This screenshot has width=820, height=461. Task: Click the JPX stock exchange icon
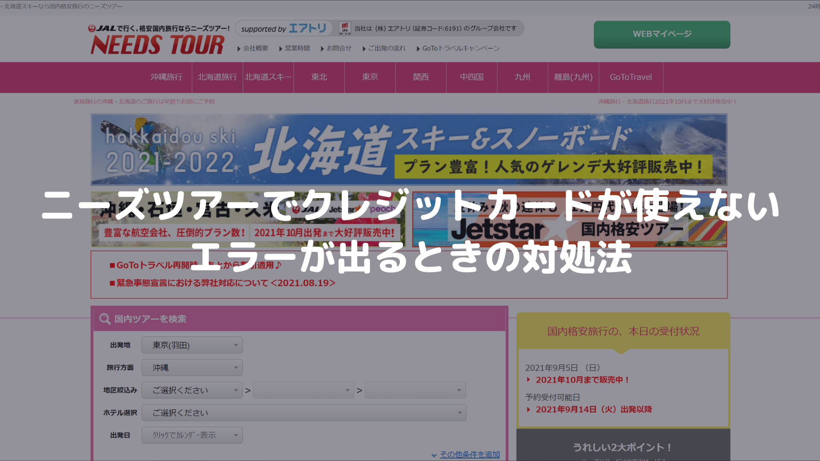pos(345,29)
